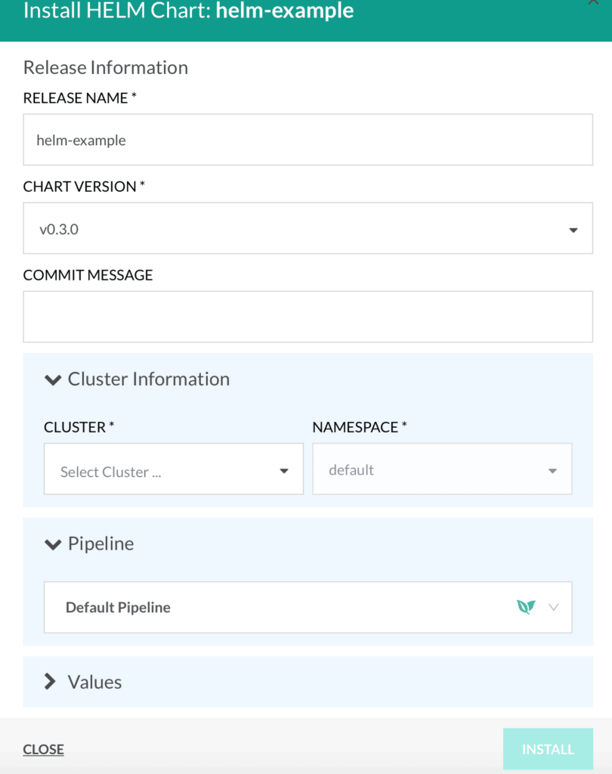
Task: Click the INSTALL button
Action: [548, 749]
